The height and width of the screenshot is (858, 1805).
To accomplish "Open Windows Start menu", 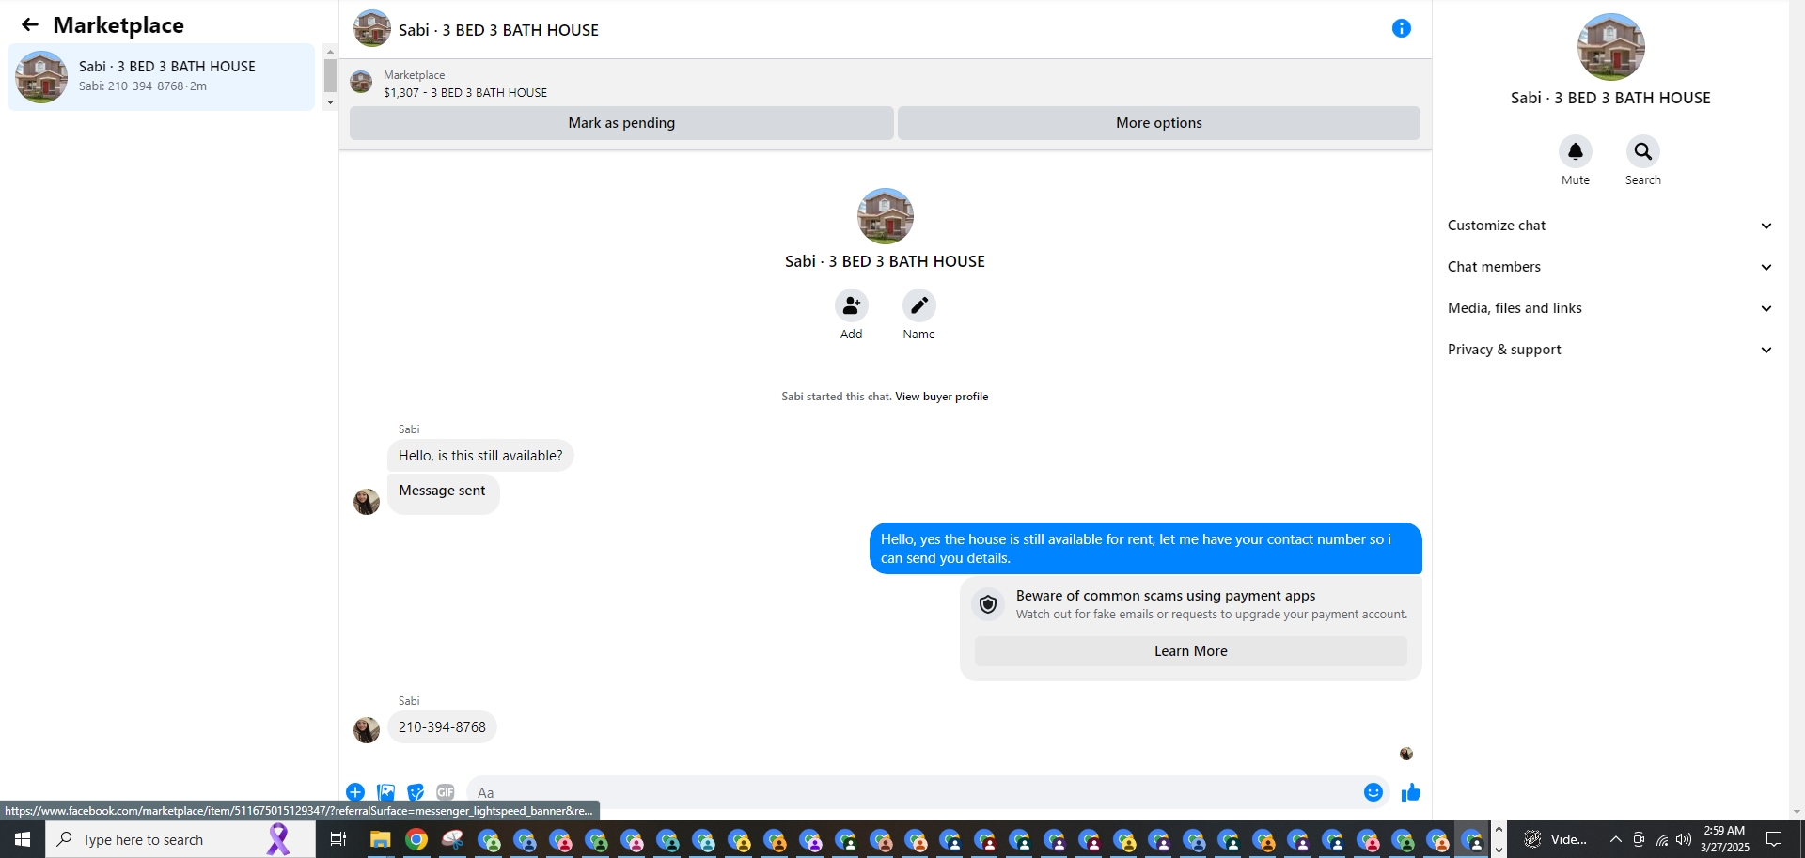I will [23, 839].
